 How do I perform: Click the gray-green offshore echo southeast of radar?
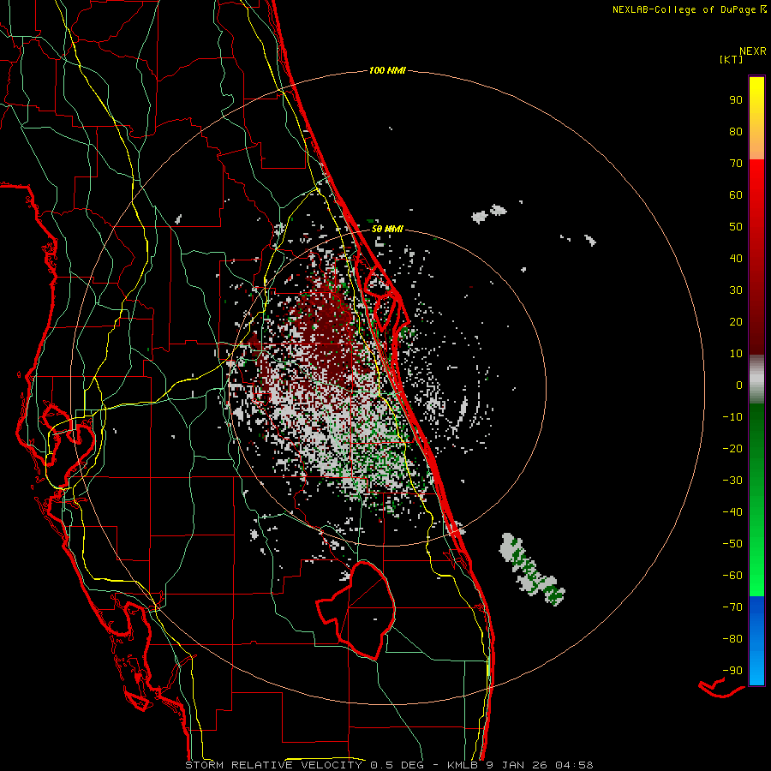531,568
